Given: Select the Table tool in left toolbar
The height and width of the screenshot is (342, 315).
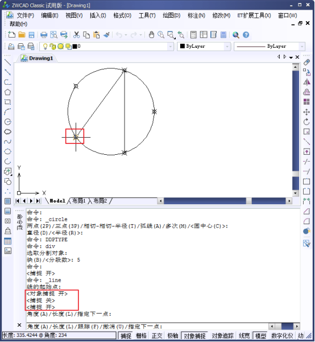Looking at the screenshot, I should [7, 241].
